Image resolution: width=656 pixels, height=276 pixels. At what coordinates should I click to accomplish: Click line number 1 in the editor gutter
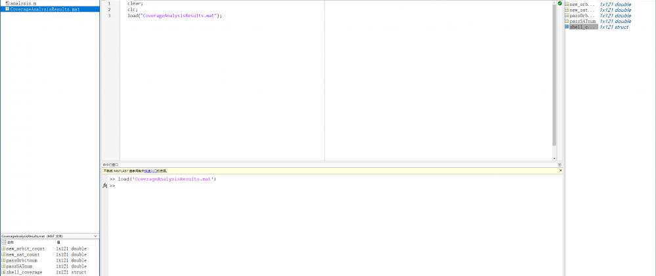[x=109, y=4]
